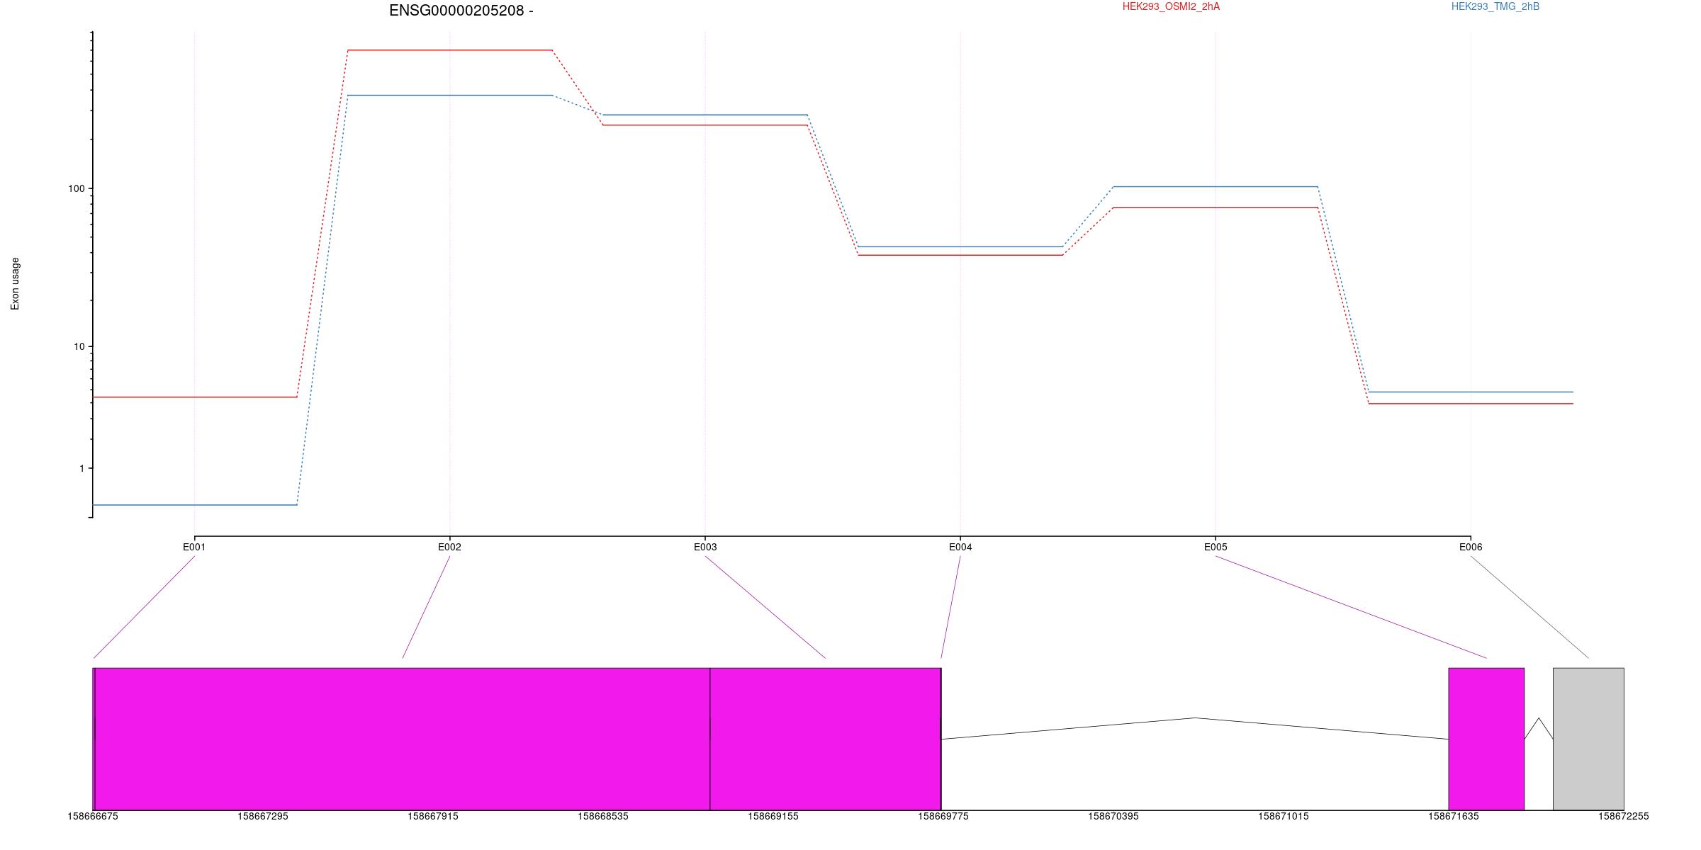
Task: Click the large magenta E002 exon block
Action: 403,739
